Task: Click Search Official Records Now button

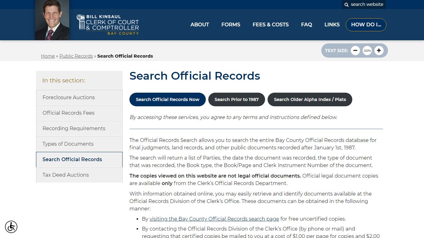Action: (168, 99)
